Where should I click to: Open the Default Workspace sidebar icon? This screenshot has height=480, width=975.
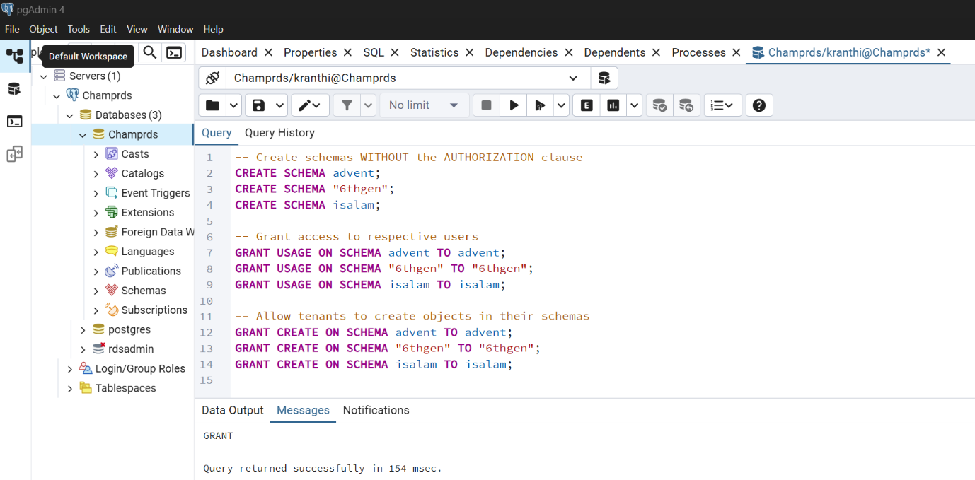pos(15,56)
